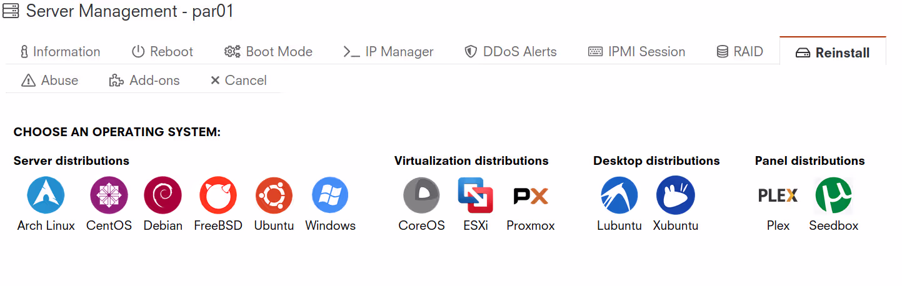
Task: View the DDoS Alerts tab
Action: [511, 52]
